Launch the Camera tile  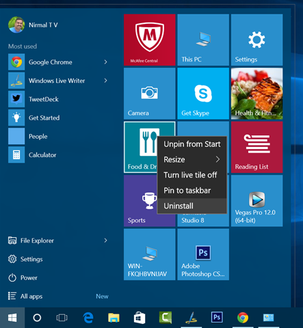pyautogui.click(x=150, y=94)
